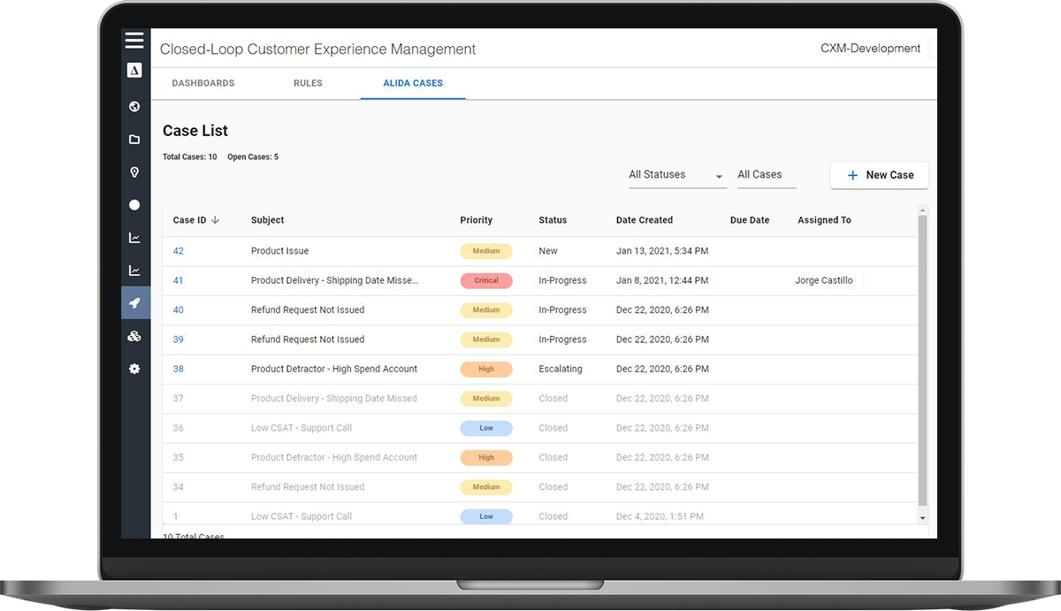Click the Refund Request subject of case 40

click(308, 310)
